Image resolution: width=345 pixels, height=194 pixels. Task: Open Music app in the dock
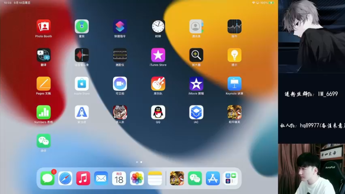click(x=83, y=178)
